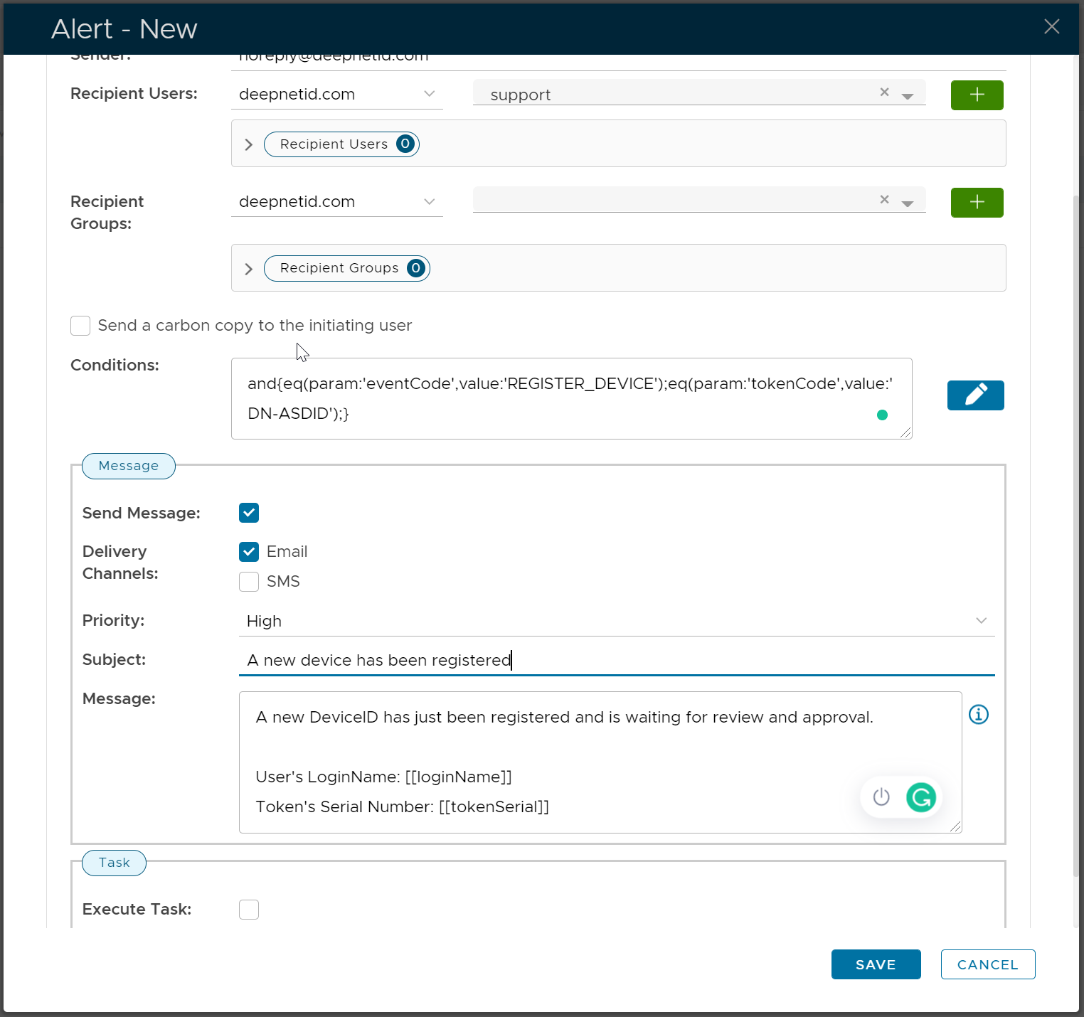Click into the Subject text field
The width and height of the screenshot is (1084, 1017).
point(616,660)
